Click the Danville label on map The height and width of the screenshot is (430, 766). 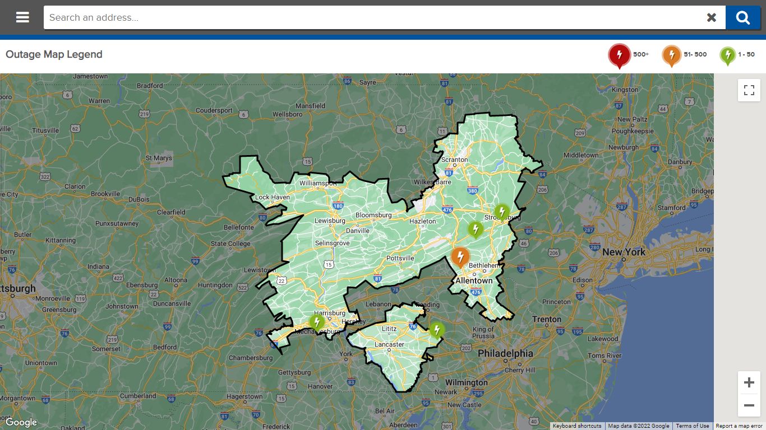pyautogui.click(x=358, y=230)
